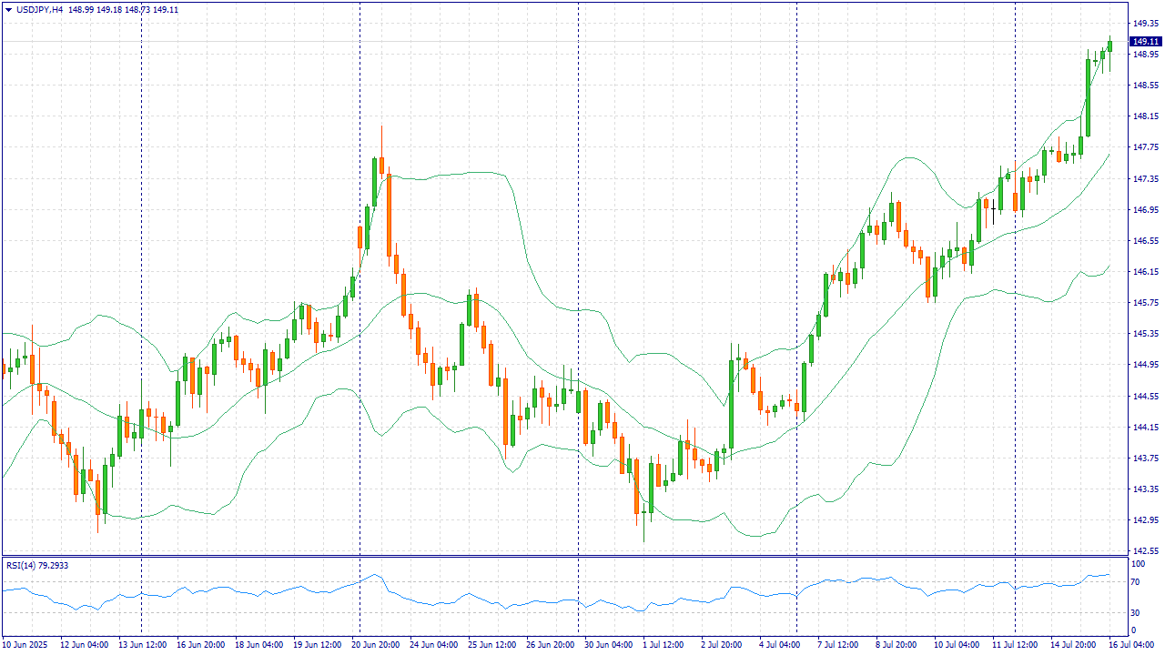Select the current price tag 149.11
Viewport: 1165px width, 655px height.
click(1144, 41)
